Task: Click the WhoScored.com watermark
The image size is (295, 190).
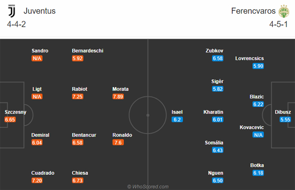Action: point(148,187)
